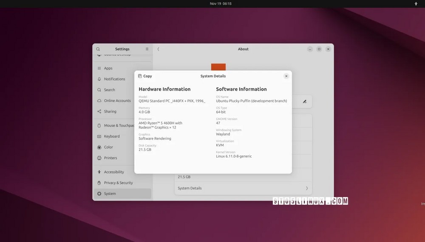The image size is (425, 242).
Task: Click the Sharing icon in sidebar
Action: 99,111
